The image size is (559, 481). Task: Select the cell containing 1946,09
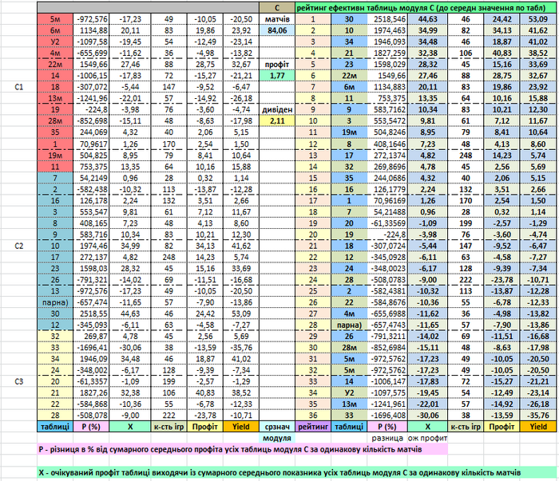point(91,359)
